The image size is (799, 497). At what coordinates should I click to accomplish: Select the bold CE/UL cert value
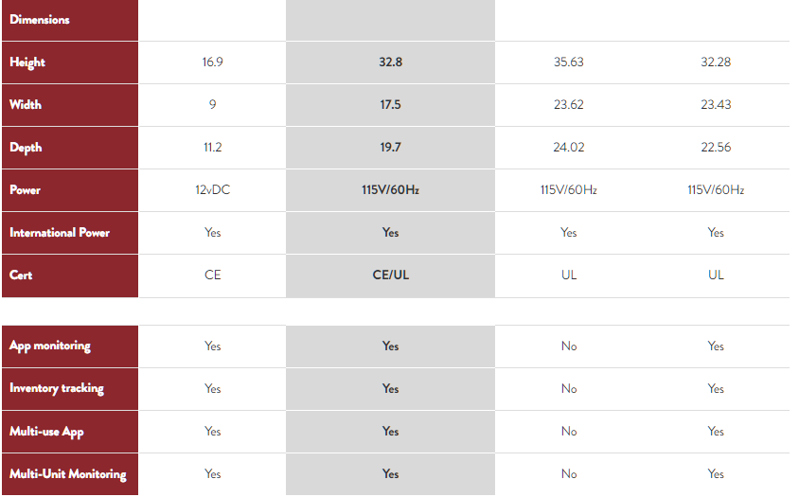pyautogui.click(x=390, y=275)
